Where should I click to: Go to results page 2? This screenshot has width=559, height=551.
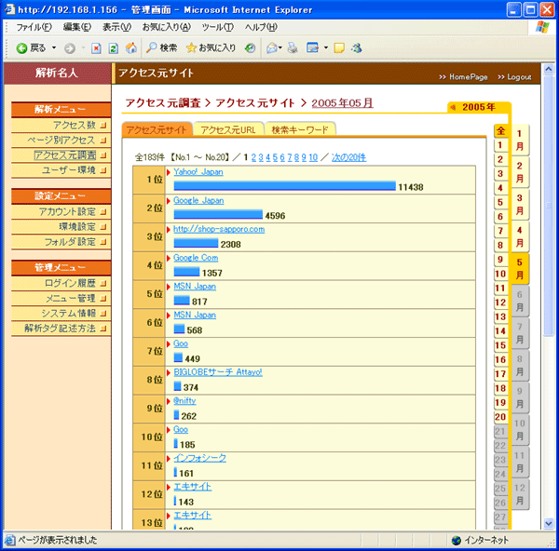point(253,157)
